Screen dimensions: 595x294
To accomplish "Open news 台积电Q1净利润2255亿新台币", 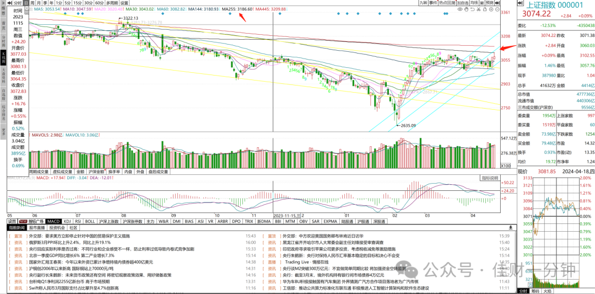I will (69, 281).
